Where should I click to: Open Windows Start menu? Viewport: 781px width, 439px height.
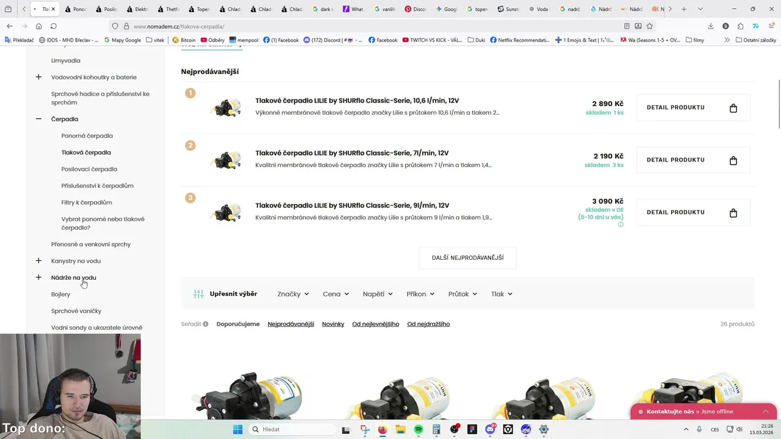(237, 429)
